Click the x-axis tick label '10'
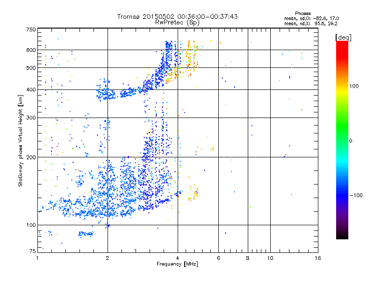 [270, 258]
